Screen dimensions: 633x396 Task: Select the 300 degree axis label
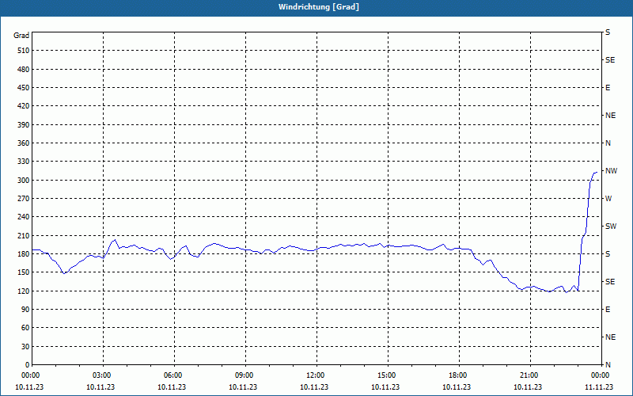pyautogui.click(x=24, y=181)
